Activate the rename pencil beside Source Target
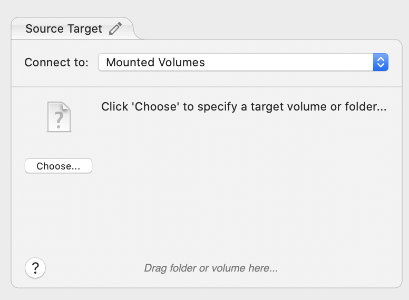409x300 pixels. click(115, 28)
